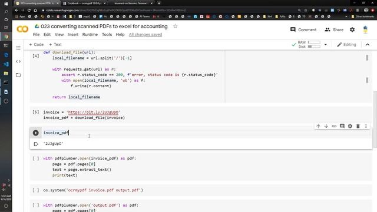
Task: Add a comment to the cell icon
Action: pyautogui.click(x=342, y=126)
